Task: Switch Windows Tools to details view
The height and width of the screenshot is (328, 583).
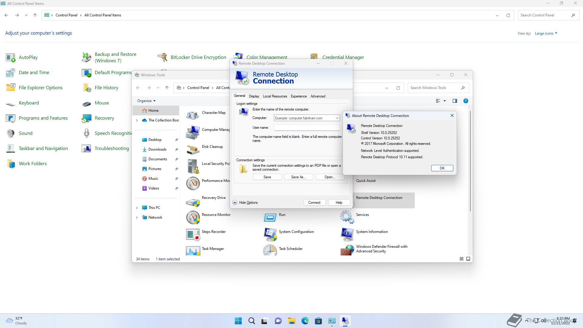Action: pos(461,259)
